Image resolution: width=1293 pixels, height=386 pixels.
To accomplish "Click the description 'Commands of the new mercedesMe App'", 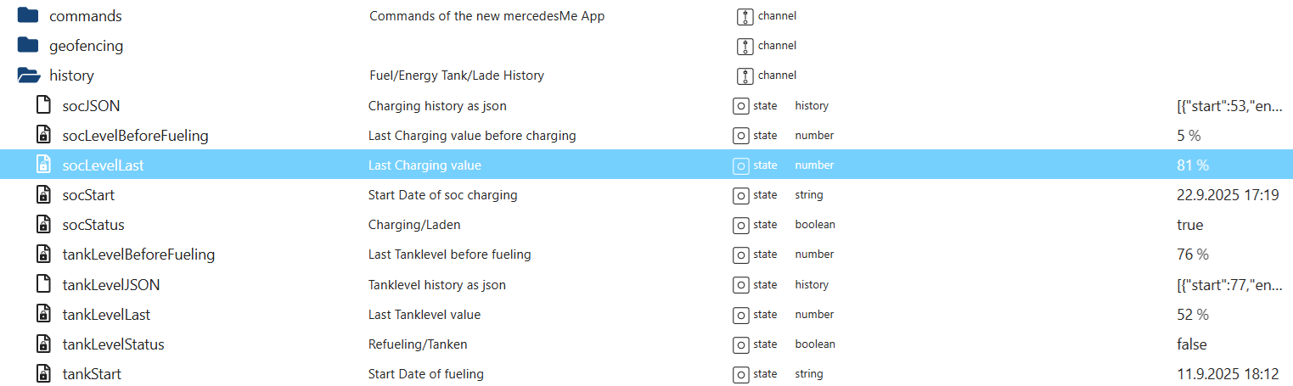I will click(x=486, y=16).
